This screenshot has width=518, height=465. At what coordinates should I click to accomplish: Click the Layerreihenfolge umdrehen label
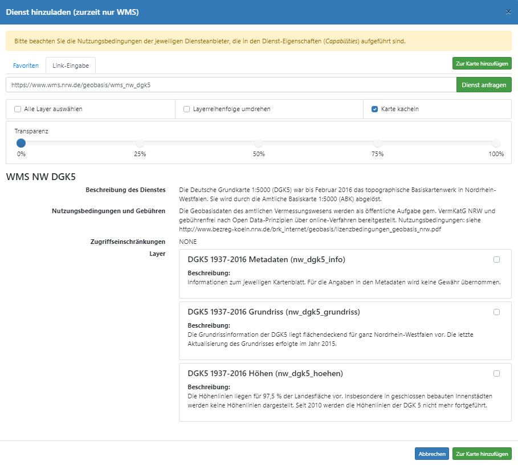coord(231,109)
